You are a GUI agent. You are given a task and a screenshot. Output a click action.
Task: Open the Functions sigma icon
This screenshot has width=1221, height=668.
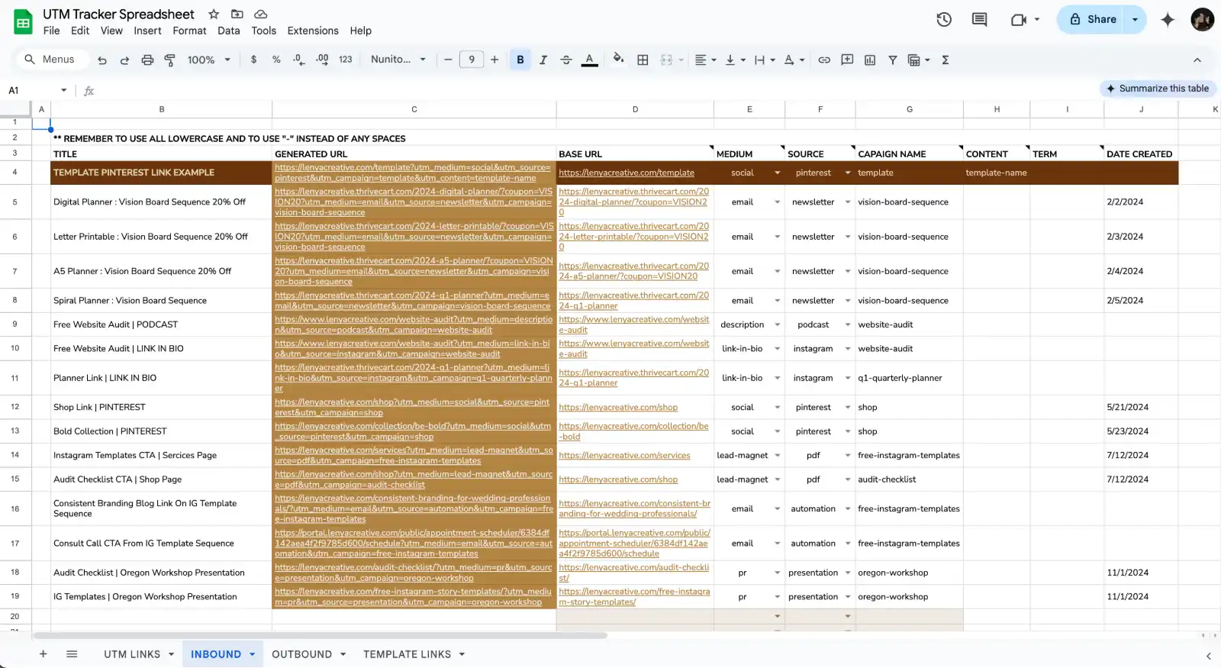[x=946, y=60]
